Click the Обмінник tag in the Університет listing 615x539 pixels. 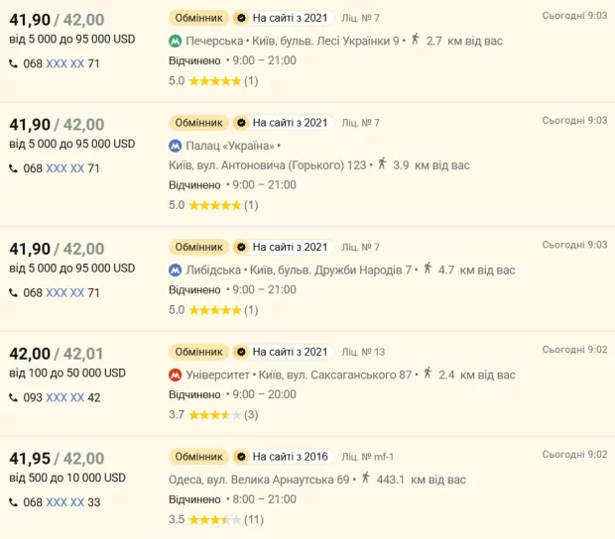(198, 352)
